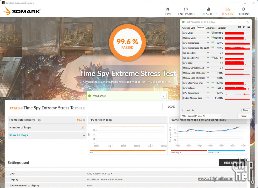Switch to GPU-Z Advanced tab

tap(211, 28)
